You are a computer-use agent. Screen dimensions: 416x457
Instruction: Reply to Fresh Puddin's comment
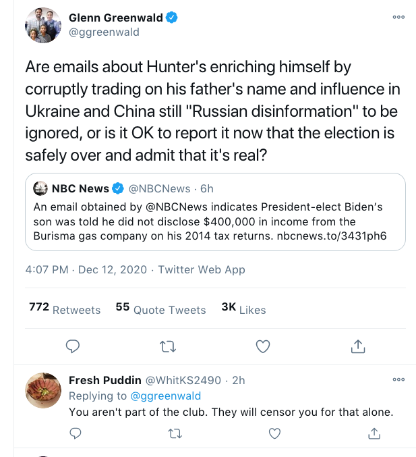coord(76,433)
